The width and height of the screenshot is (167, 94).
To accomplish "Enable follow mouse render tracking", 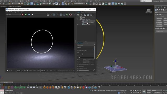I will click(54, 15).
